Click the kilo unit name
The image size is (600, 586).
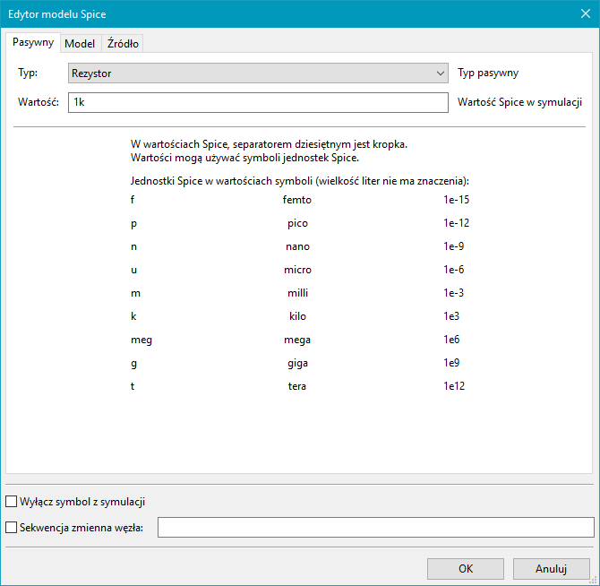296,316
